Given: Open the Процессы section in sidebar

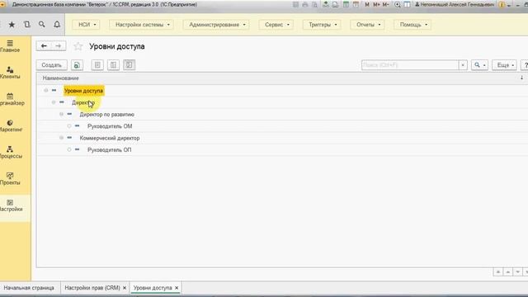Looking at the screenshot, I should (x=10, y=152).
